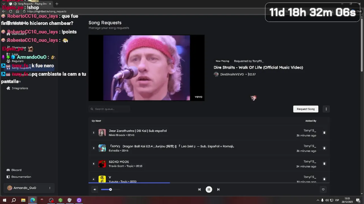Viewport: 364px width, 204px height.
Task: Click the Dragon Ball Kai AMV thumbnail
Action: click(x=102, y=148)
